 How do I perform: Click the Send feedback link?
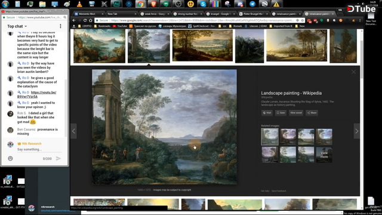tap(279, 191)
